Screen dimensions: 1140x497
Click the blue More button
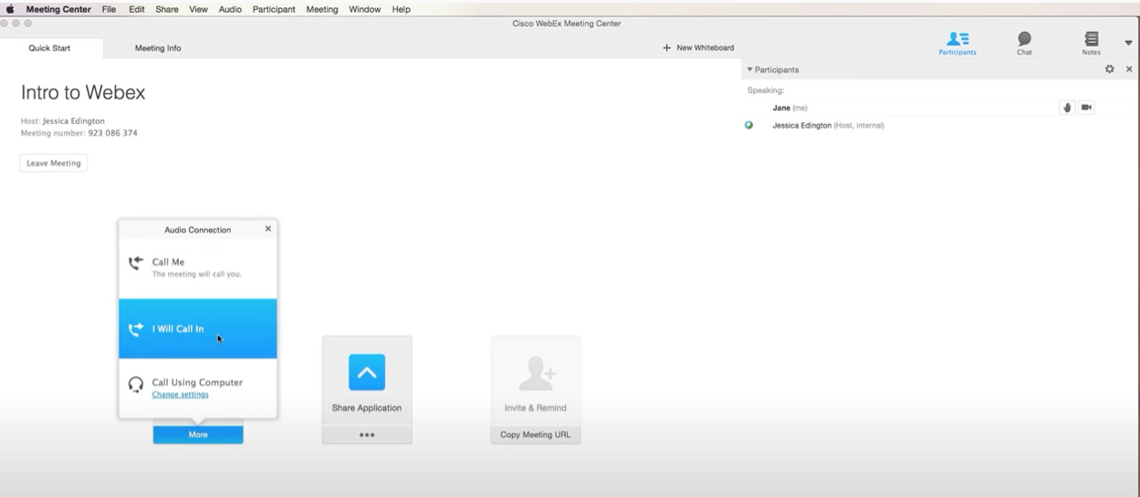pos(198,435)
